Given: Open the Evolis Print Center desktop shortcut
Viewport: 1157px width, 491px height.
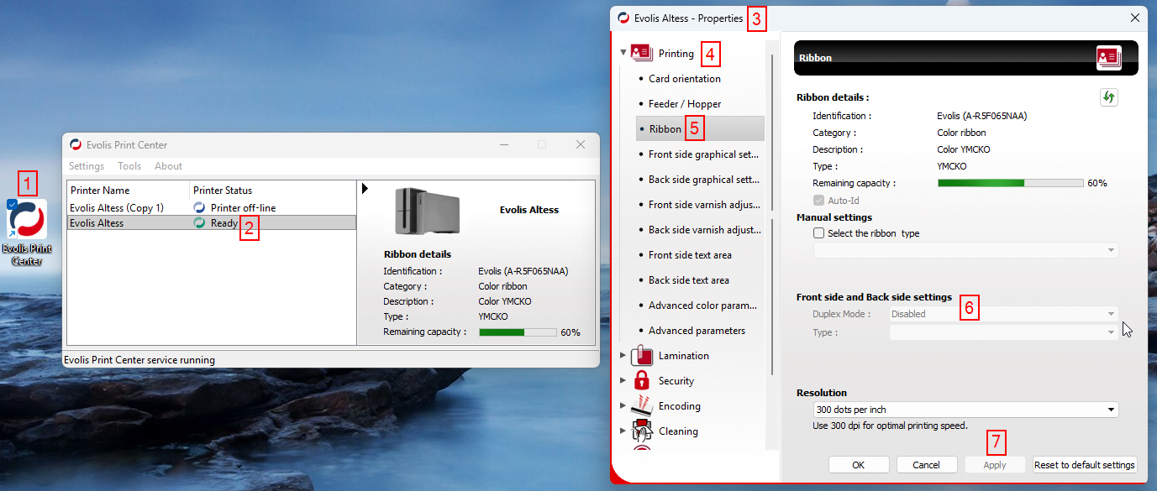Looking at the screenshot, I should 27,232.
